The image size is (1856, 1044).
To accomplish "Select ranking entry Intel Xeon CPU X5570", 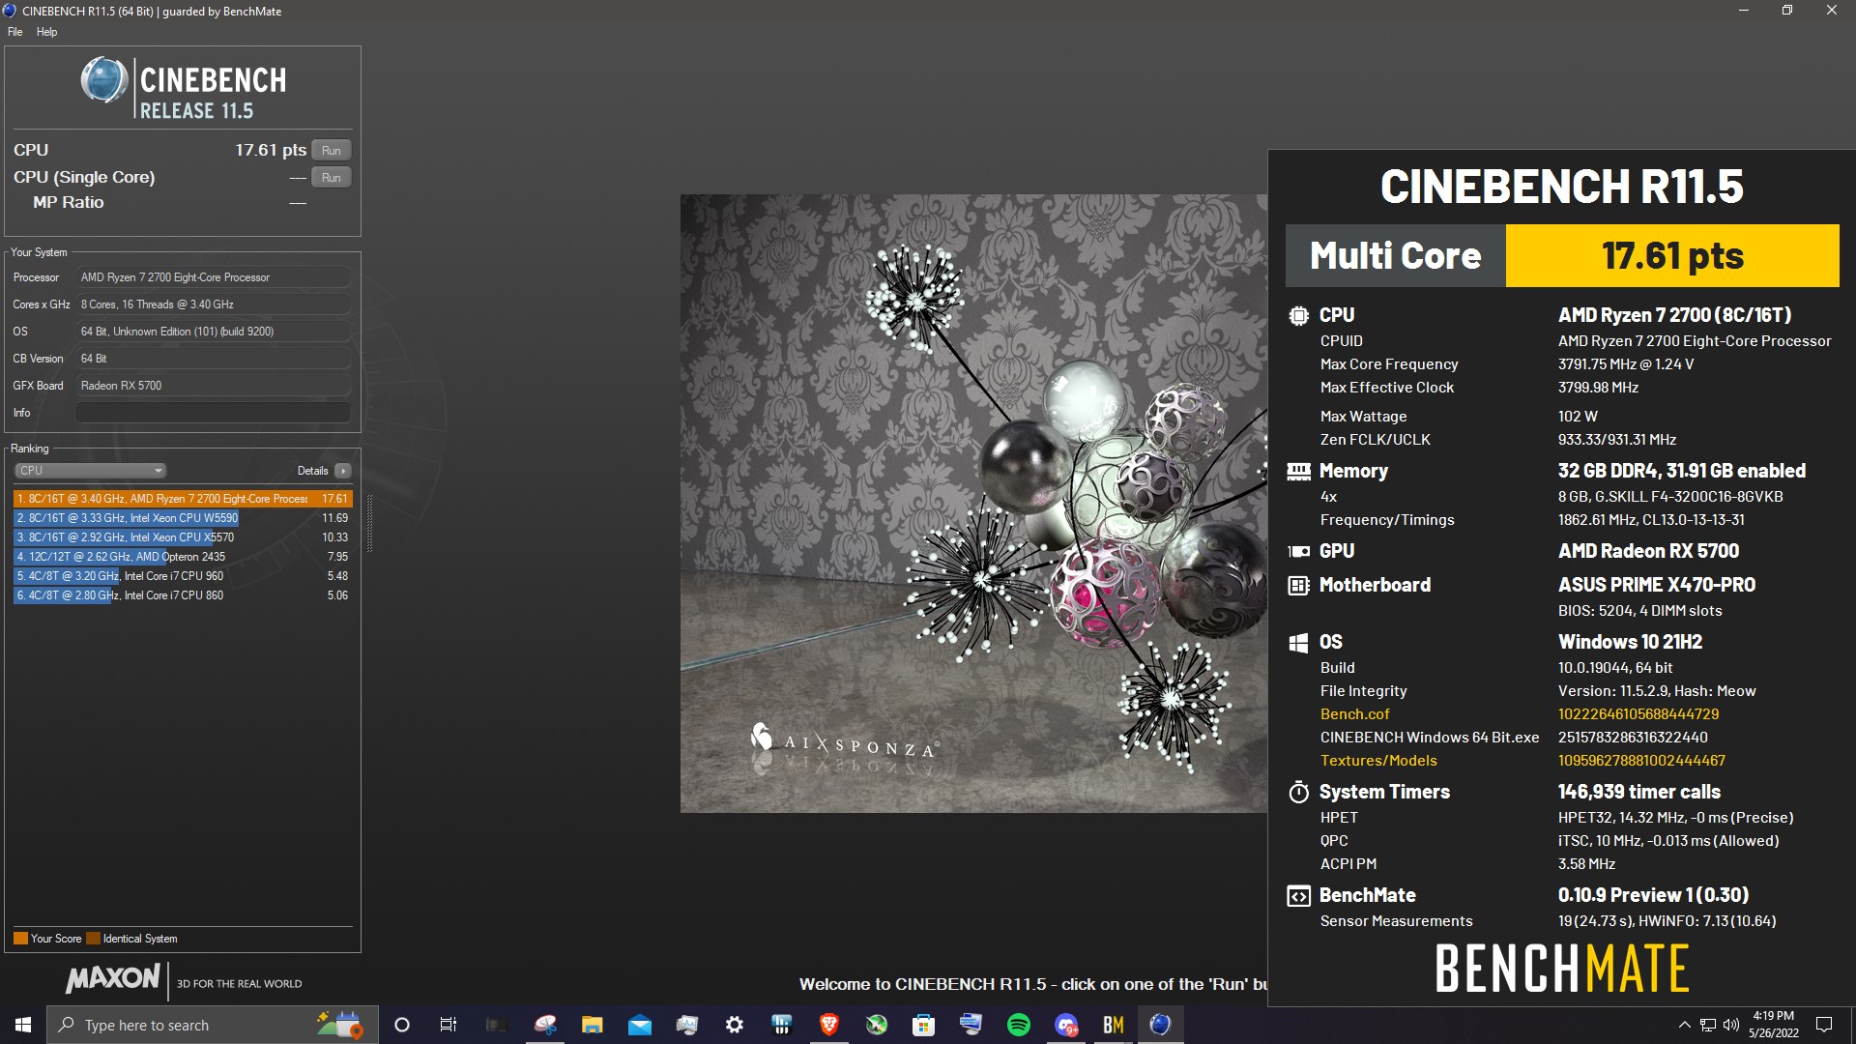I will [x=183, y=537].
